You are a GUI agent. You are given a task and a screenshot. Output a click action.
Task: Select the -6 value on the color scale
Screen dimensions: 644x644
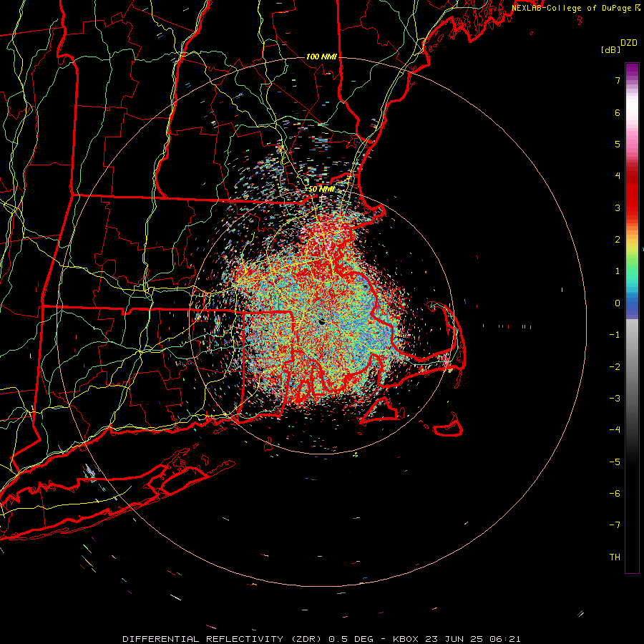coord(615,494)
